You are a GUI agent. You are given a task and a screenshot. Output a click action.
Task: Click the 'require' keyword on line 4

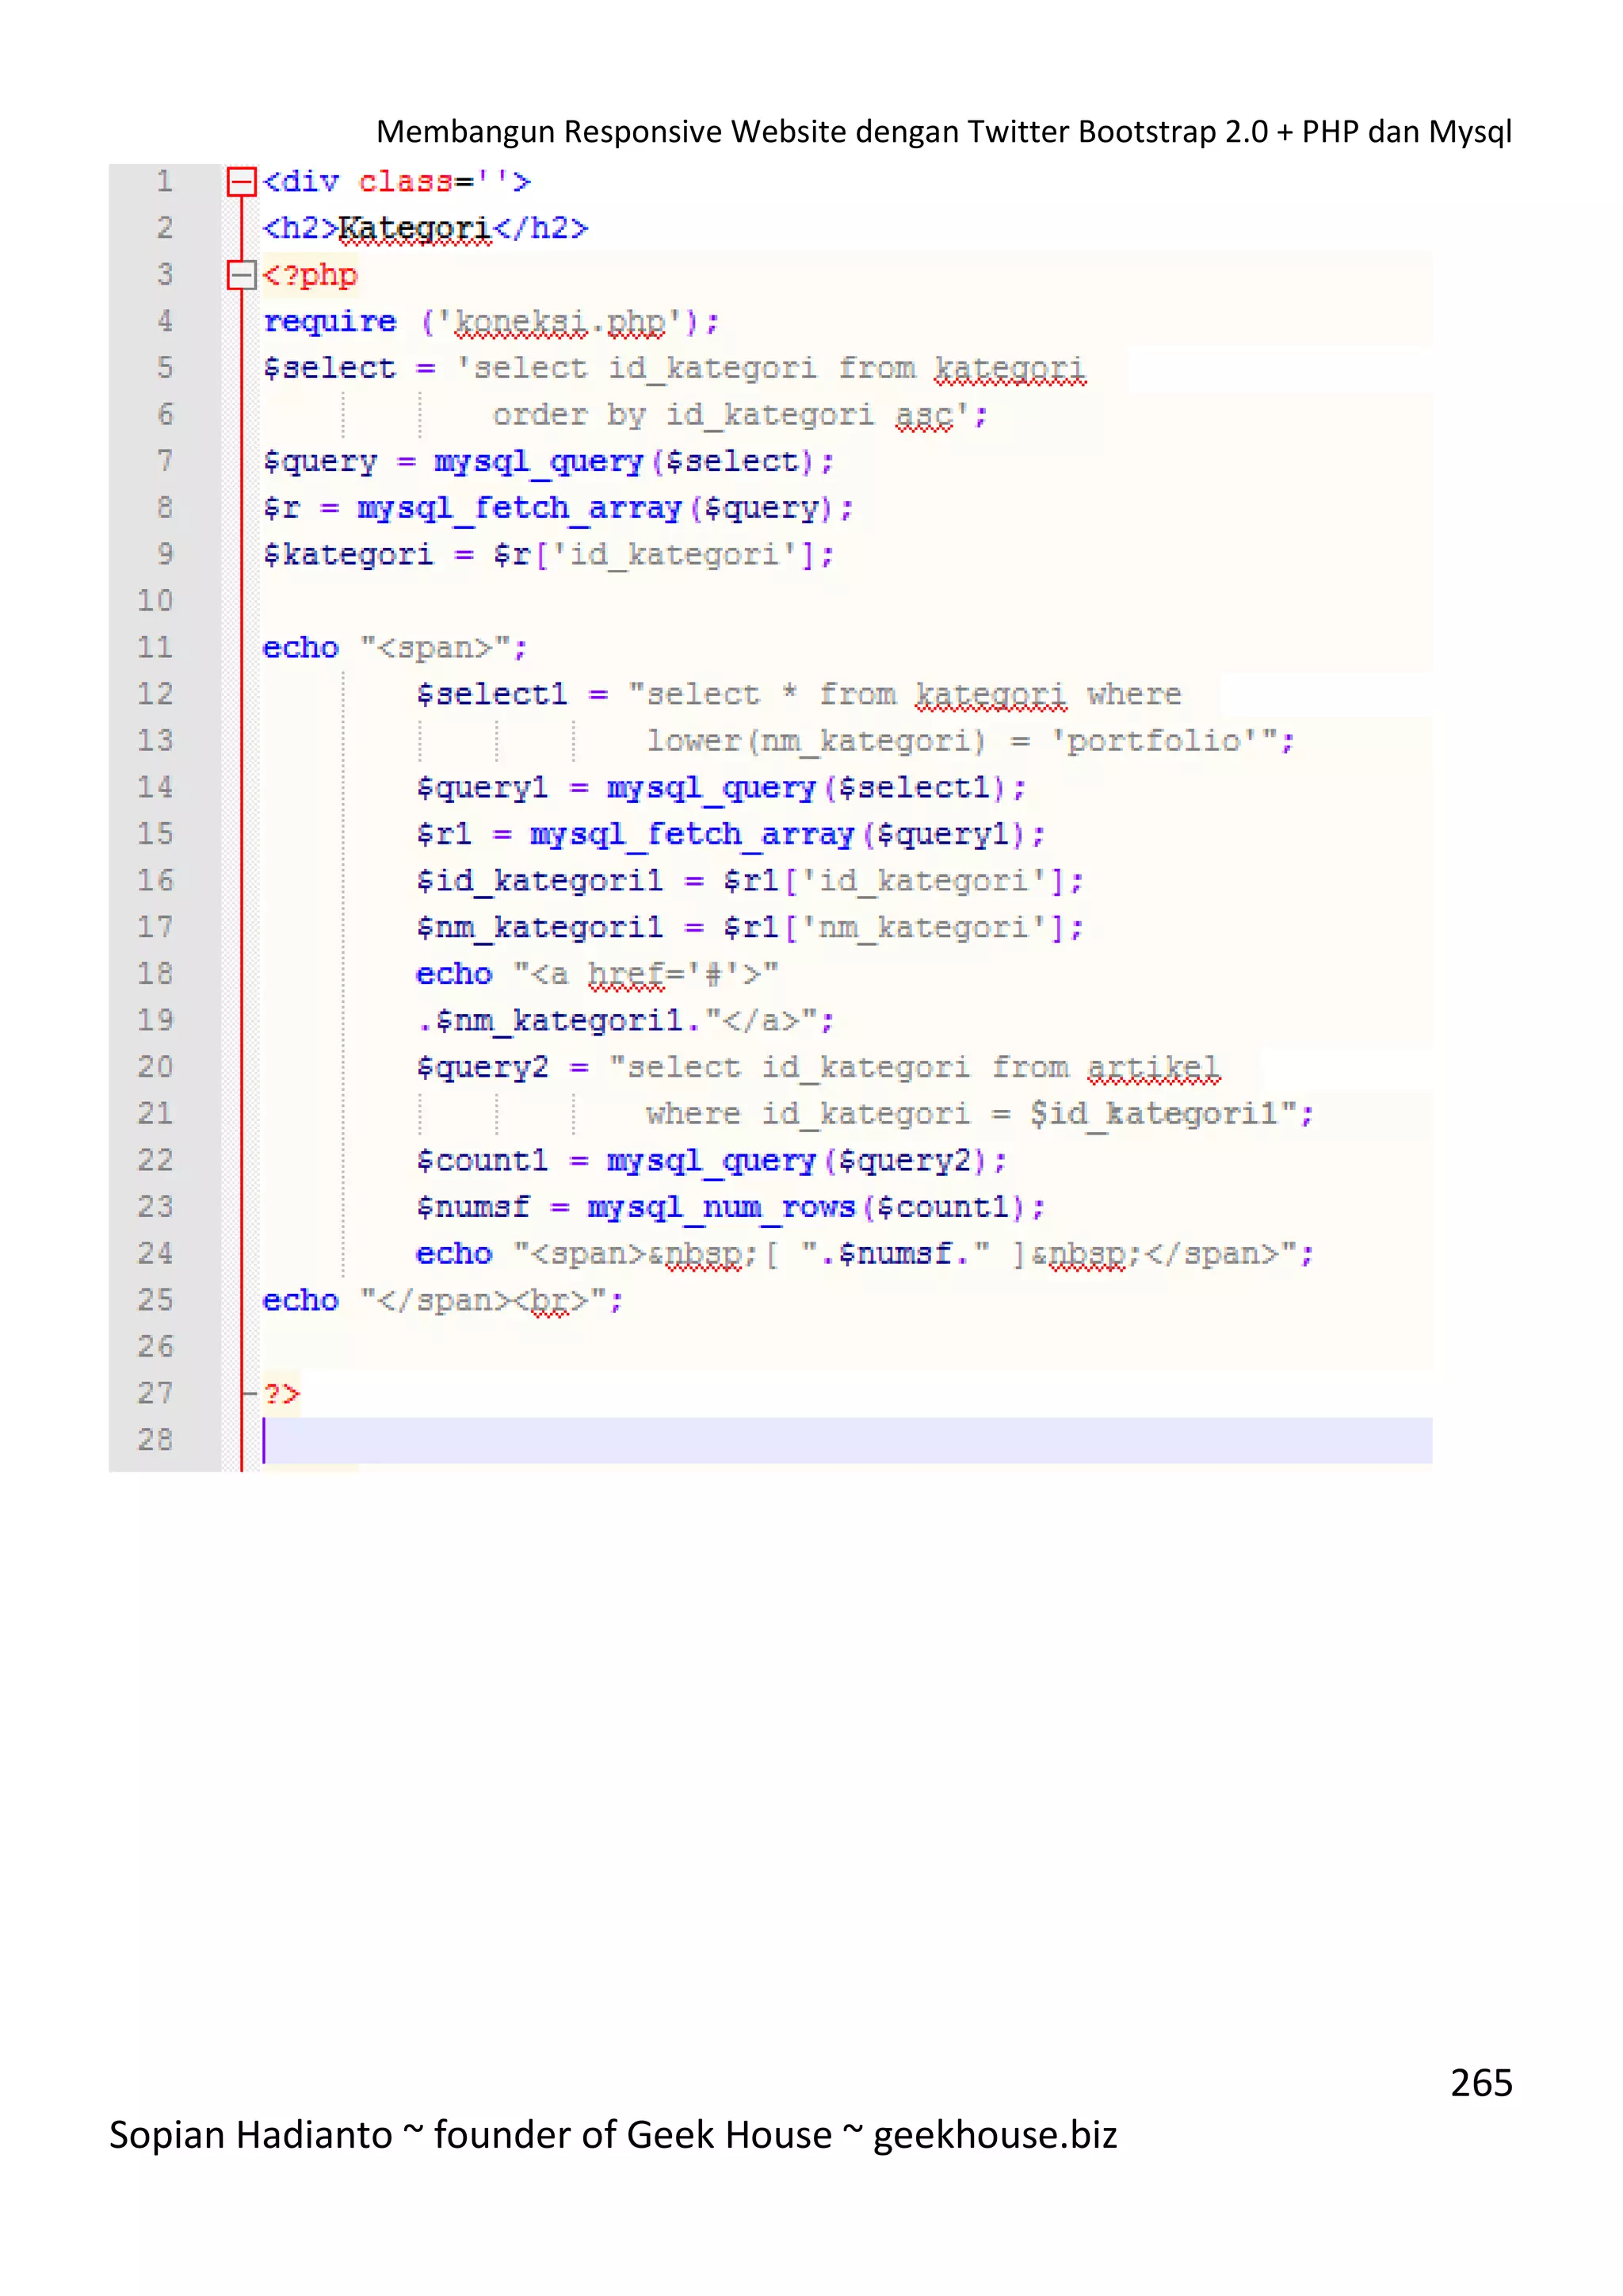tap(330, 322)
